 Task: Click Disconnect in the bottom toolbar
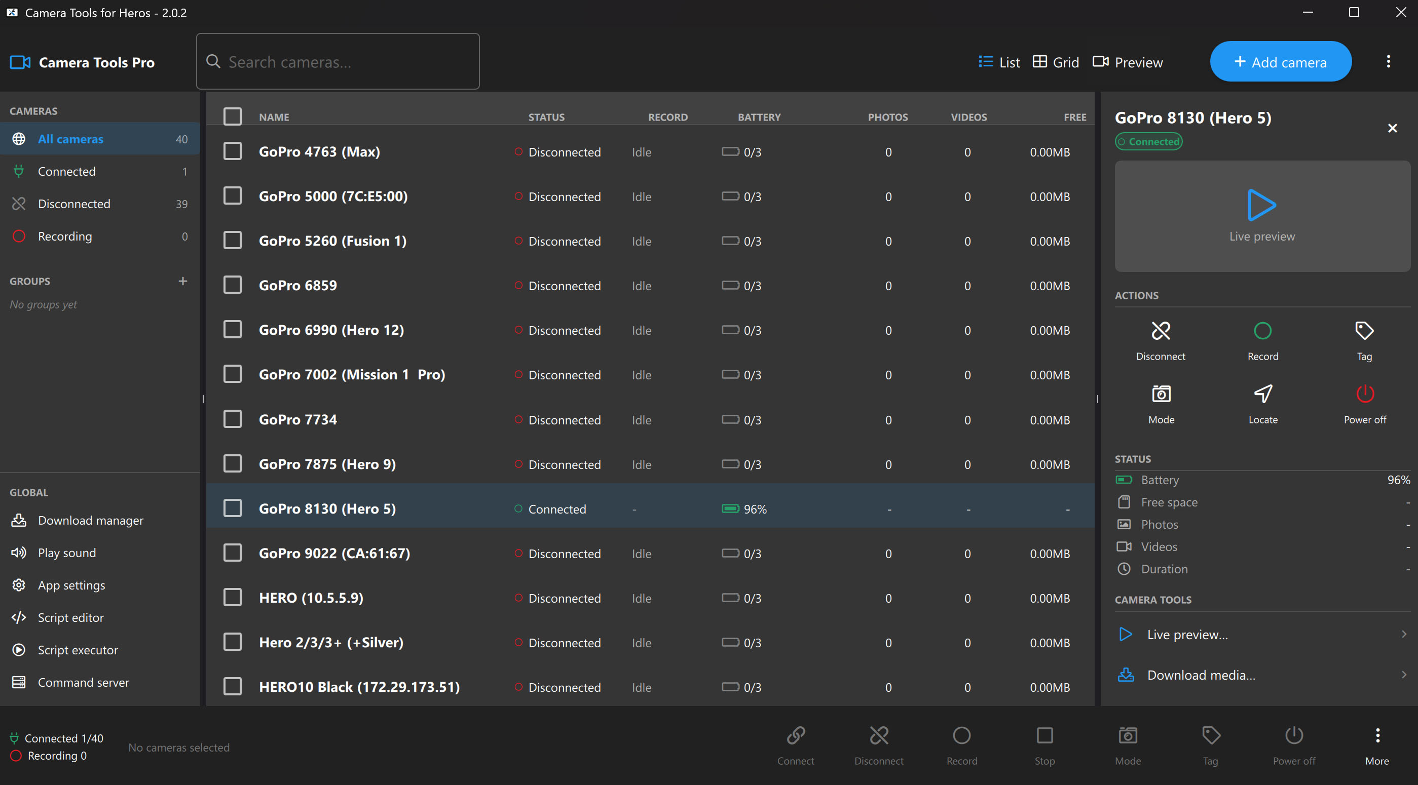point(879,745)
